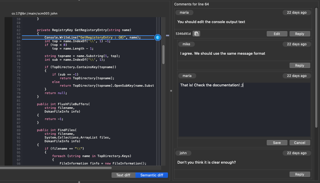Switch to Semantic diff view

click(x=152, y=175)
